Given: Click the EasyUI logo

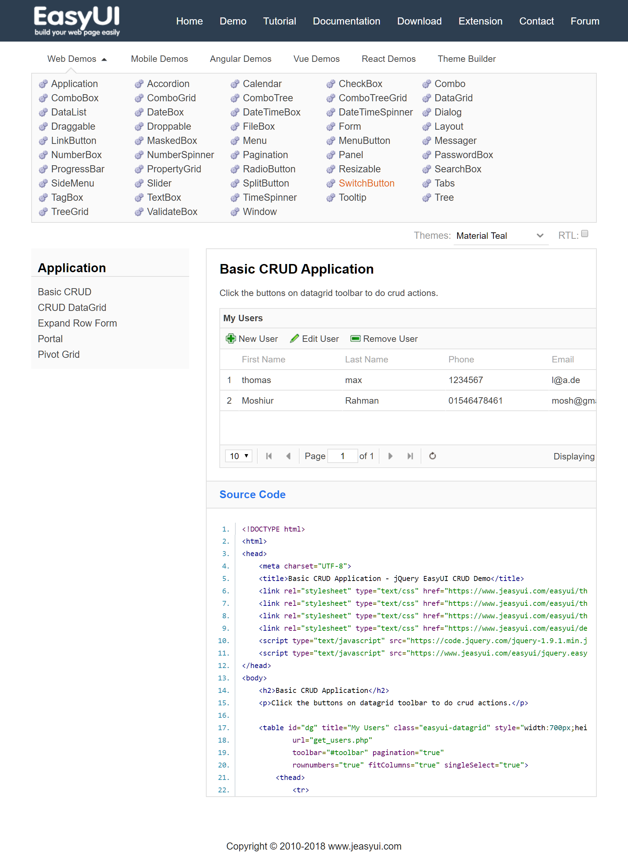Looking at the screenshot, I should (77, 21).
